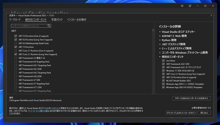This screenshot has width=220, height=125.
Task: Open install mode dropdown arrow
Action: (195, 113)
